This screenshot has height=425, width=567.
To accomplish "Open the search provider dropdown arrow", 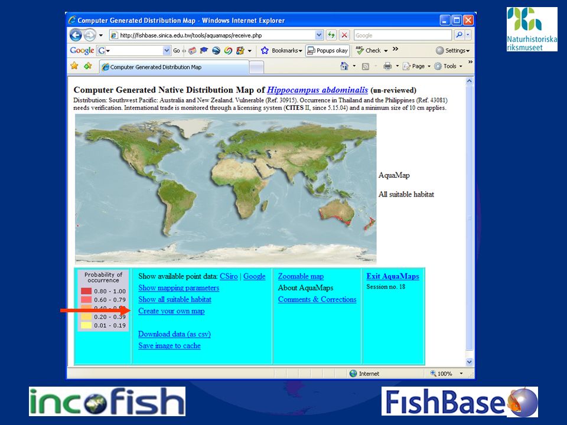I will (468, 35).
